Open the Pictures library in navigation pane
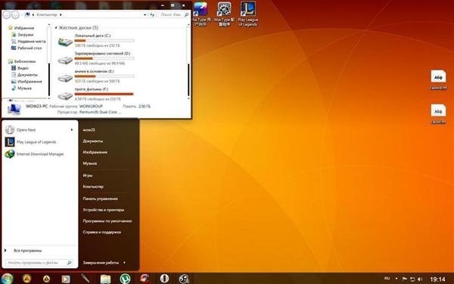Viewport: 454px width, 284px height. pos(26,82)
